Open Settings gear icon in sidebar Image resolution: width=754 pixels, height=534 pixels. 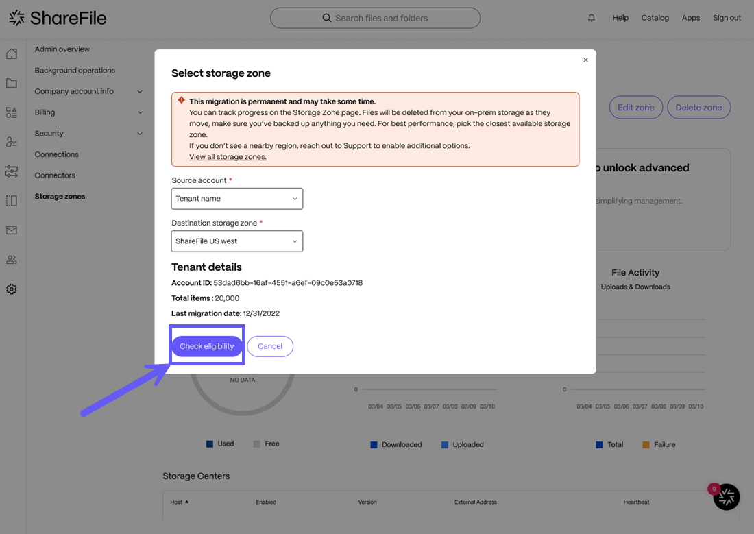point(12,289)
